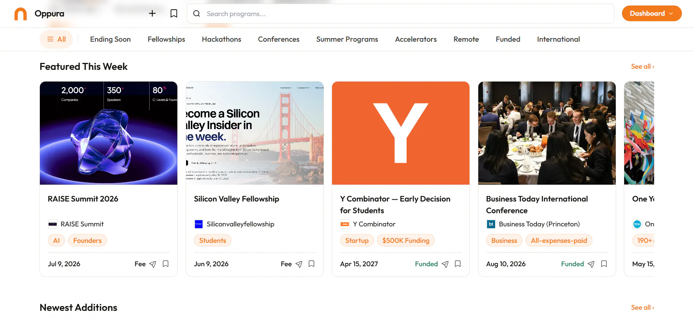Share the RAISE Summit 2026 card
694x320 pixels.
pos(153,264)
